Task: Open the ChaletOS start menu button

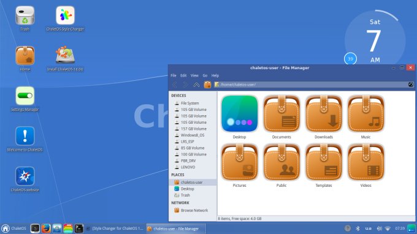Action: 14,228
